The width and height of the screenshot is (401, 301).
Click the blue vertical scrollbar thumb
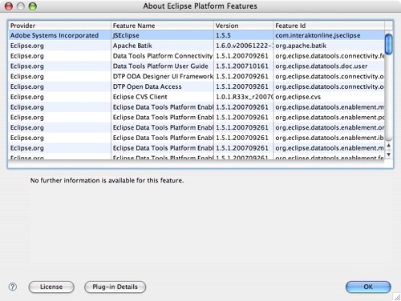click(x=389, y=44)
